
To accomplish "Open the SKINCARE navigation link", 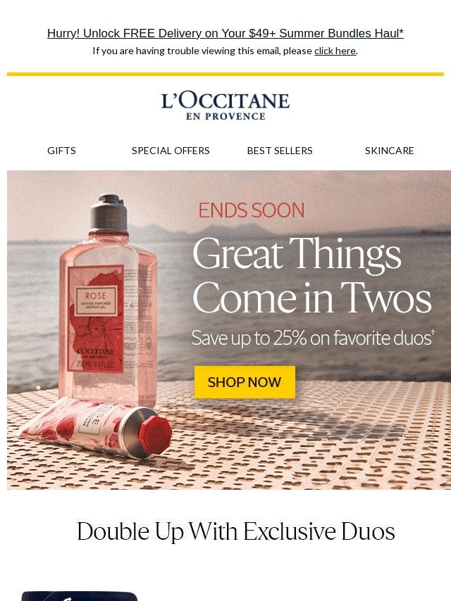I will click(389, 151).
